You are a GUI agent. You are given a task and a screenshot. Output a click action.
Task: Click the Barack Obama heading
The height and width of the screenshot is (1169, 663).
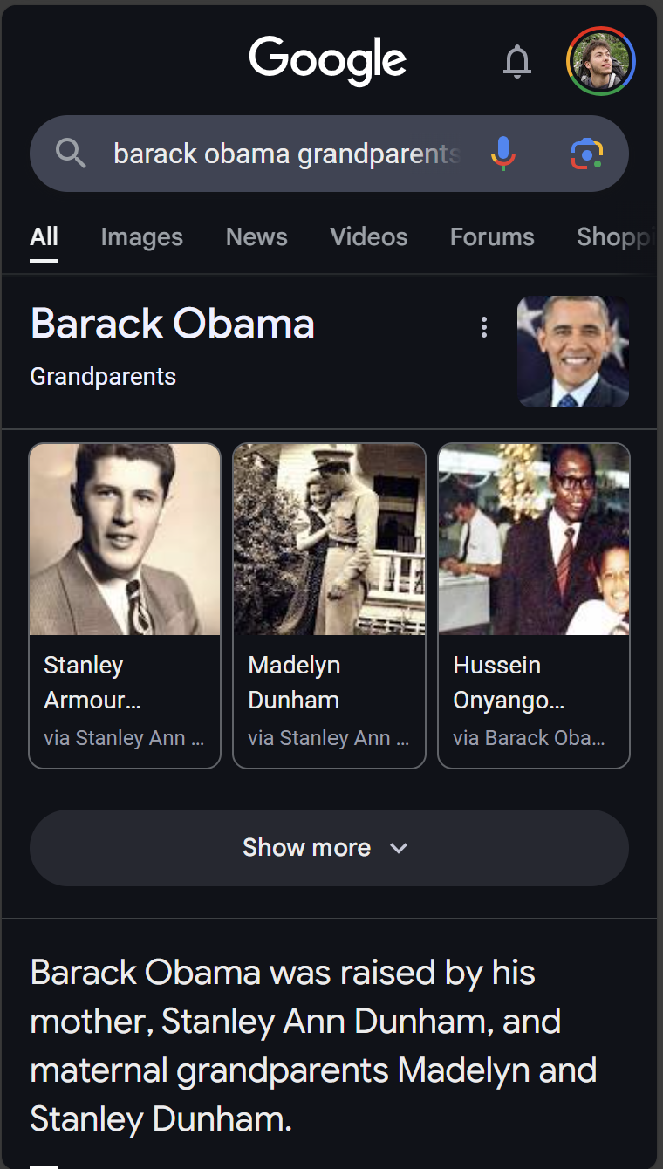173,324
